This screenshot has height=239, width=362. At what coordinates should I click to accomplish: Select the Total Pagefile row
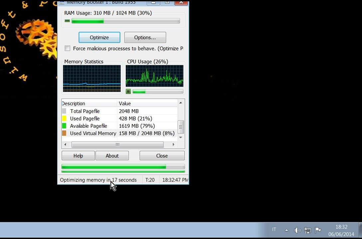[119, 111]
